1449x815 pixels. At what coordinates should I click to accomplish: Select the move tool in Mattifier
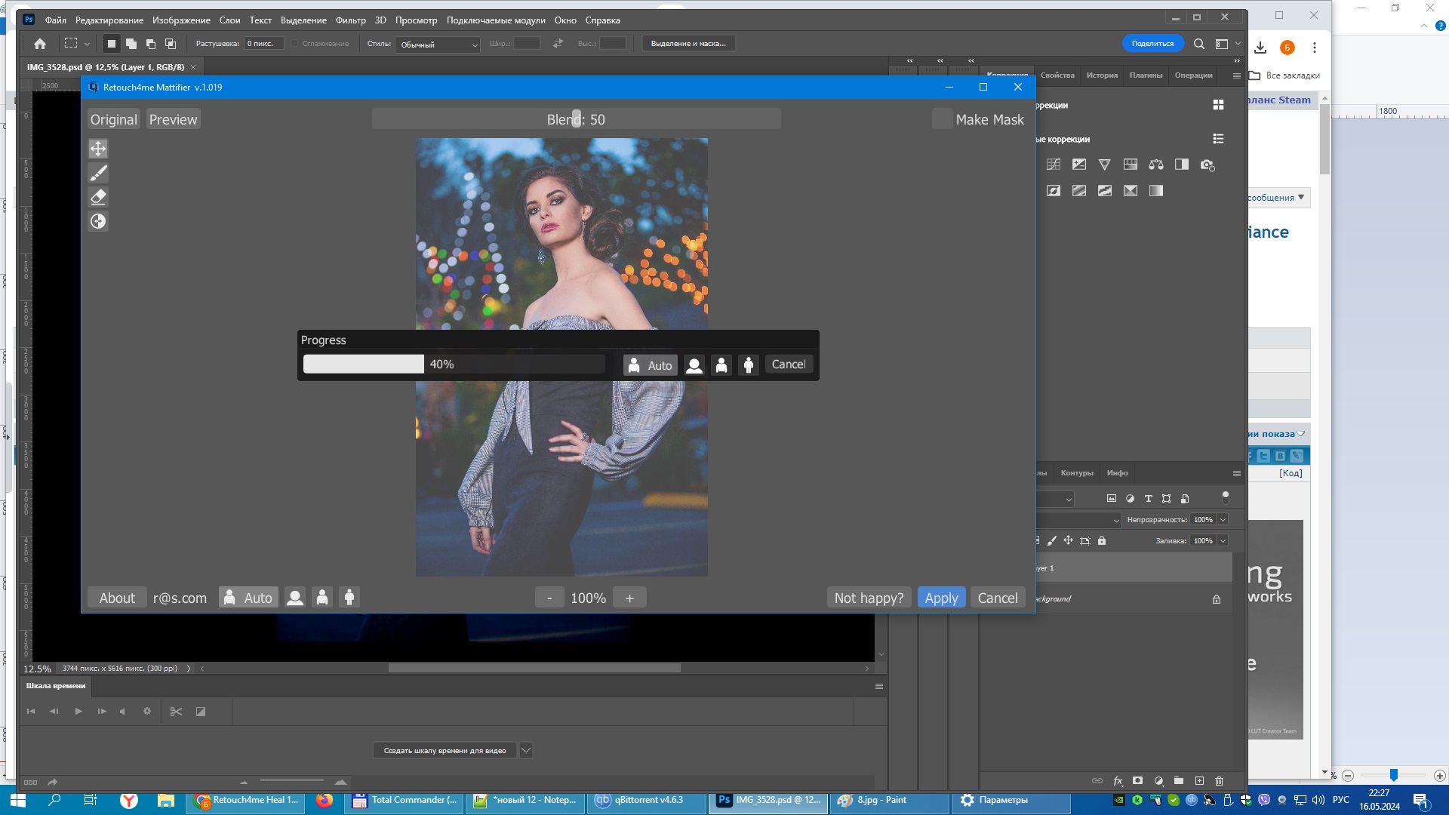(98, 149)
